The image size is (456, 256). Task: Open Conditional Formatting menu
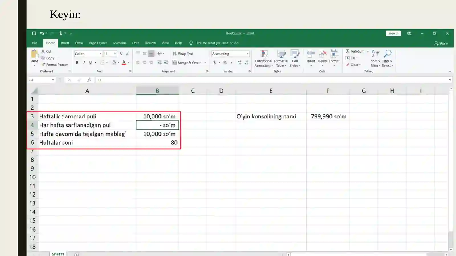coord(264,59)
